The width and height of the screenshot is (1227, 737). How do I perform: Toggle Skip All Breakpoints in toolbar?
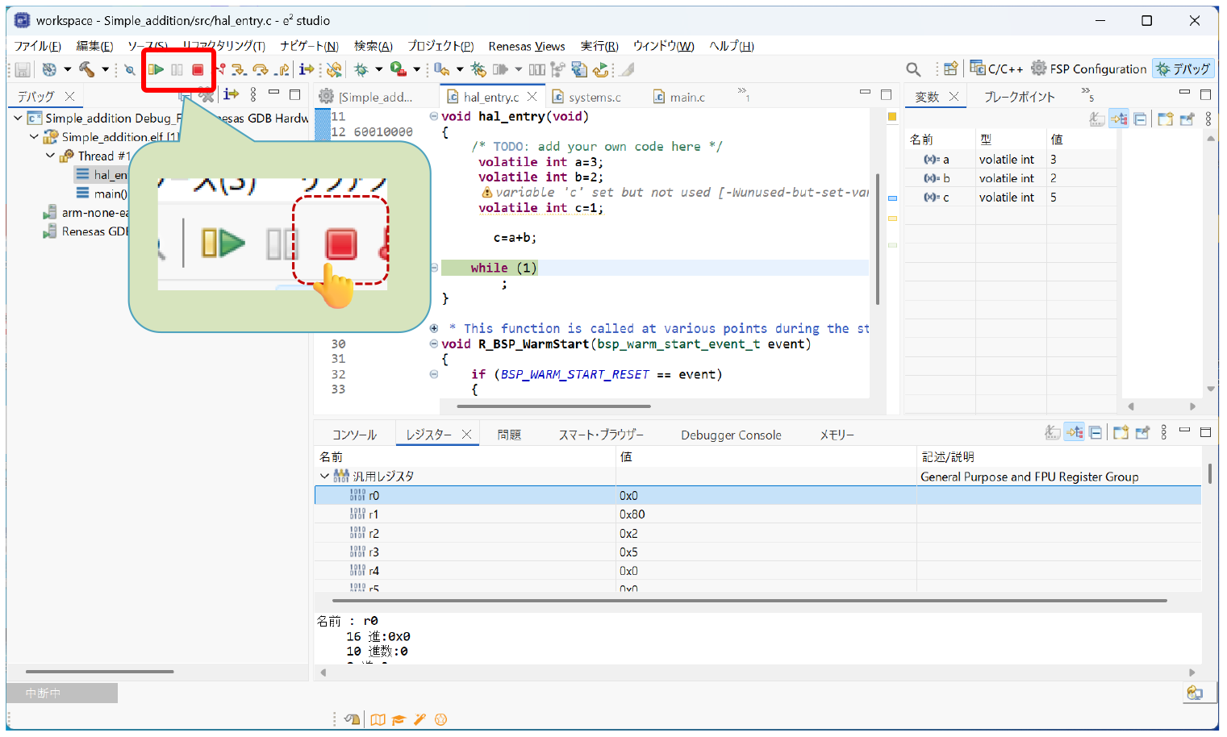[129, 70]
